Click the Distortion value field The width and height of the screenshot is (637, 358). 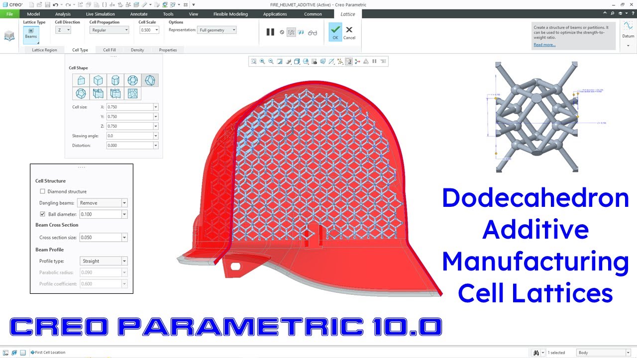pos(129,145)
